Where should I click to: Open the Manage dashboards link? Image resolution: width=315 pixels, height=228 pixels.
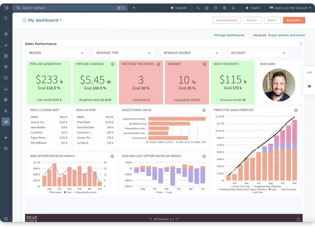point(229,35)
